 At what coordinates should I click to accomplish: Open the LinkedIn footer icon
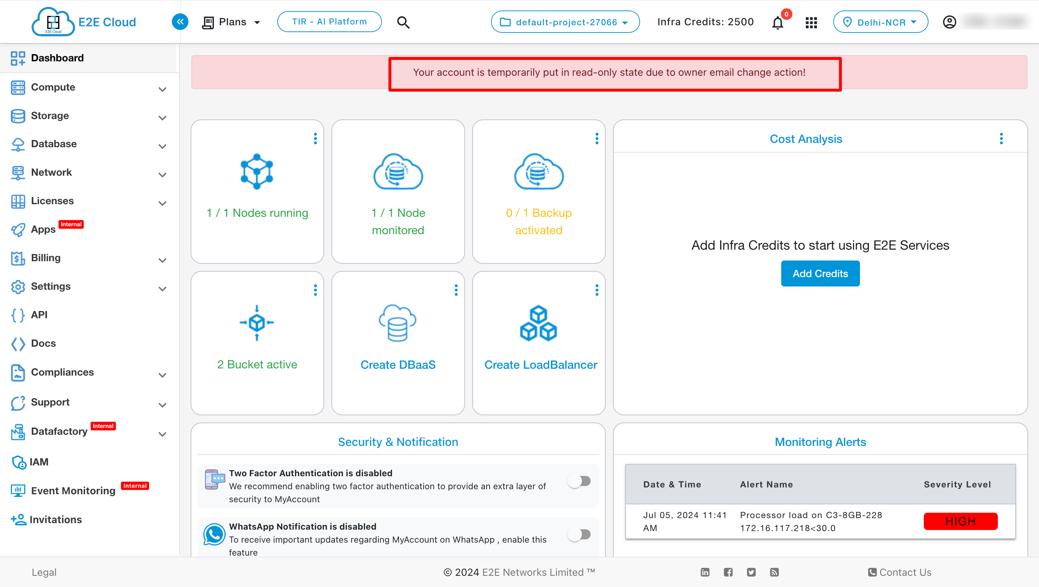click(705, 572)
